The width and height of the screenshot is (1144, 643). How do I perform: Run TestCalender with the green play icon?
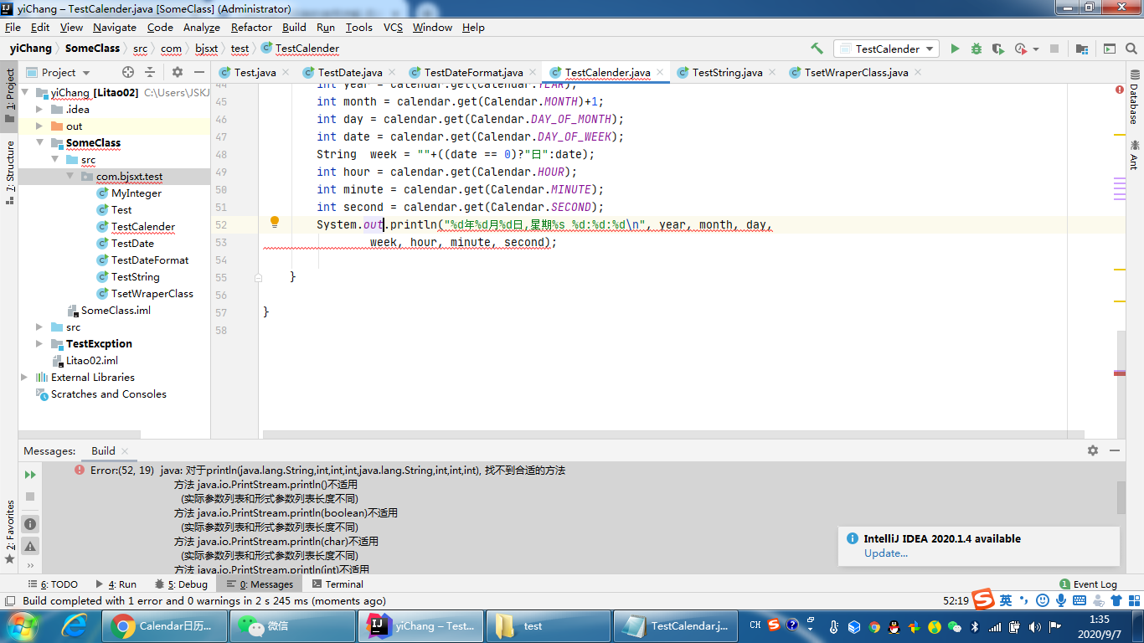pyautogui.click(x=955, y=49)
